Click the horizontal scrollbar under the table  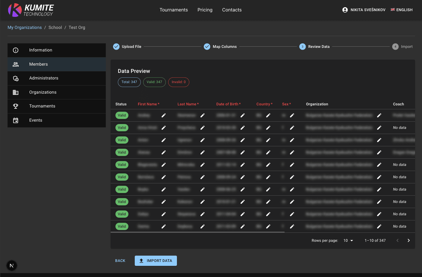[x=197, y=232]
